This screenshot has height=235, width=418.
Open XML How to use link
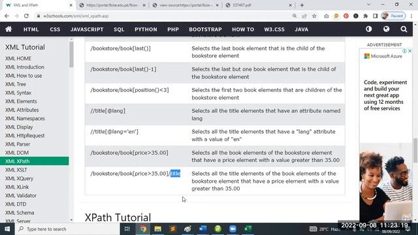[24, 76]
